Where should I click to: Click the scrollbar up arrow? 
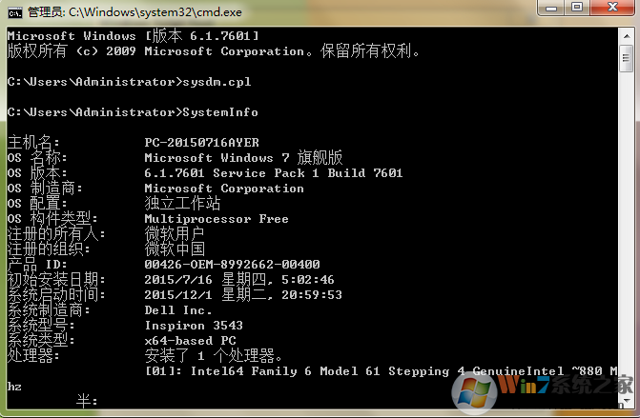[626, 37]
